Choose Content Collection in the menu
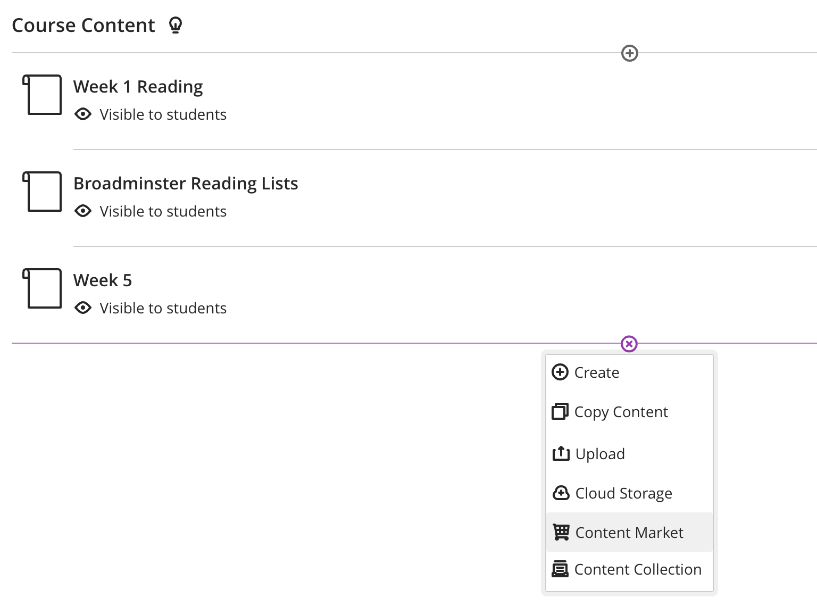Image resolution: width=817 pixels, height=614 pixels. click(x=629, y=569)
